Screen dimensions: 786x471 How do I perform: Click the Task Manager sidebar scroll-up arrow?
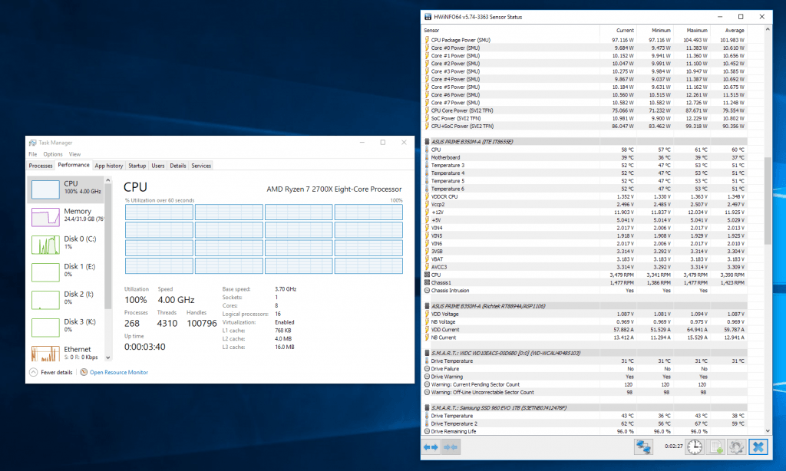(x=107, y=180)
